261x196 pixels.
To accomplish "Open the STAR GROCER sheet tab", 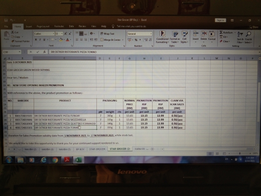I will point(97,149).
